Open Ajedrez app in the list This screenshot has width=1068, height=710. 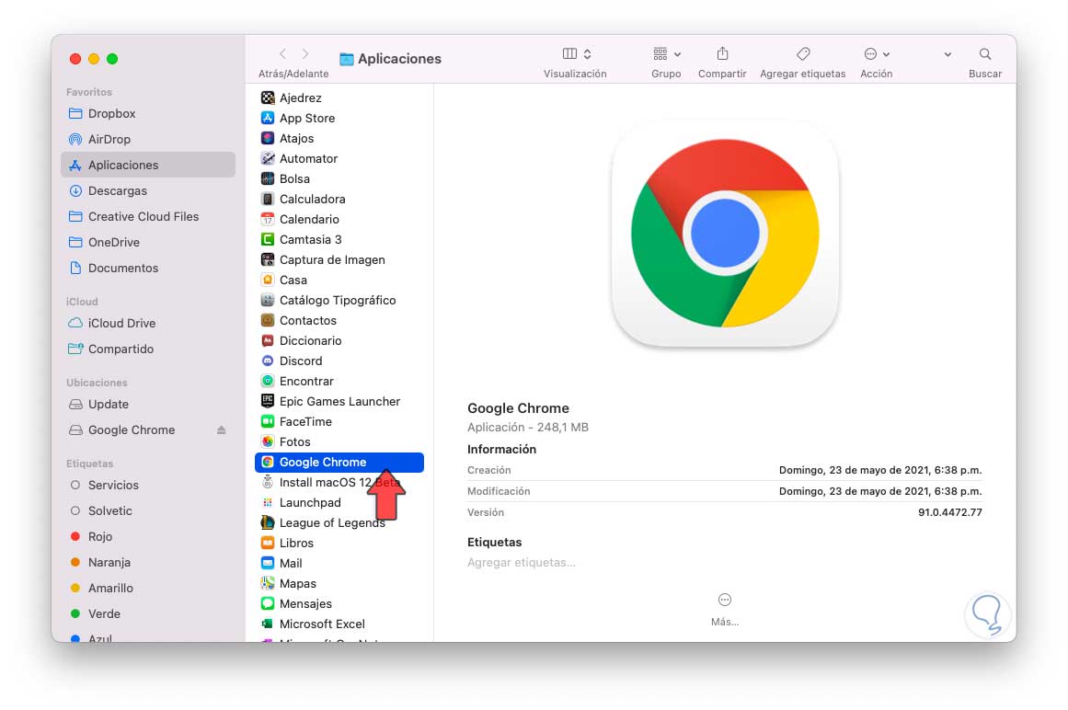pos(339,98)
